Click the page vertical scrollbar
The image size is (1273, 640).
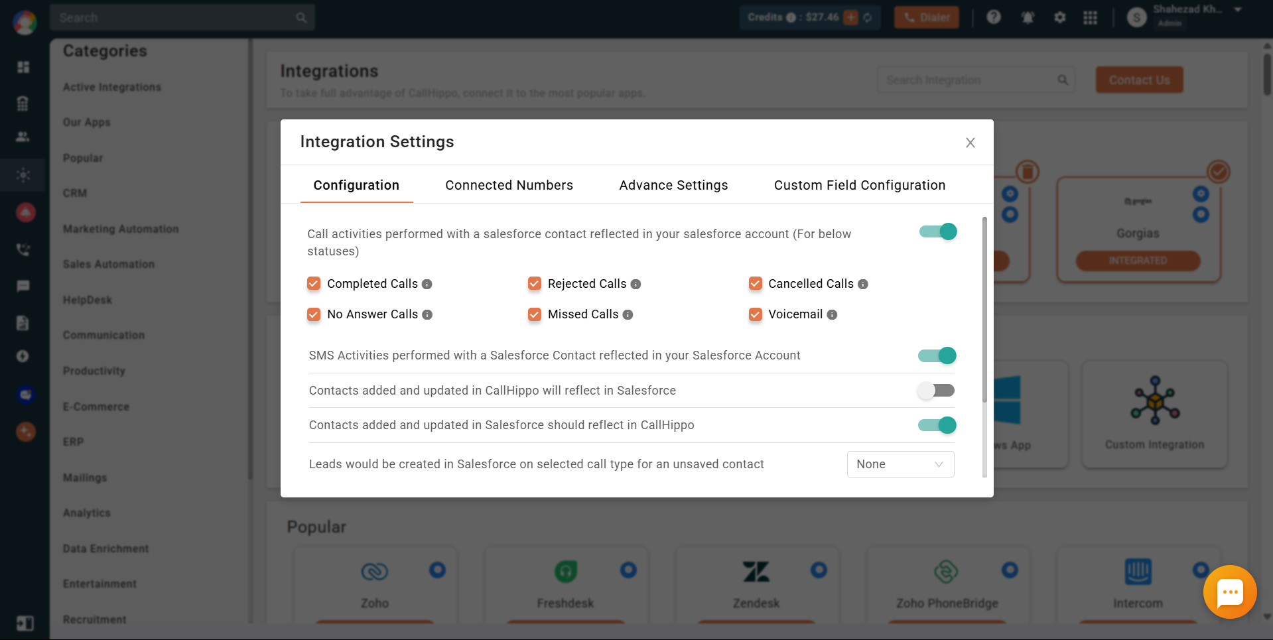(1267, 73)
